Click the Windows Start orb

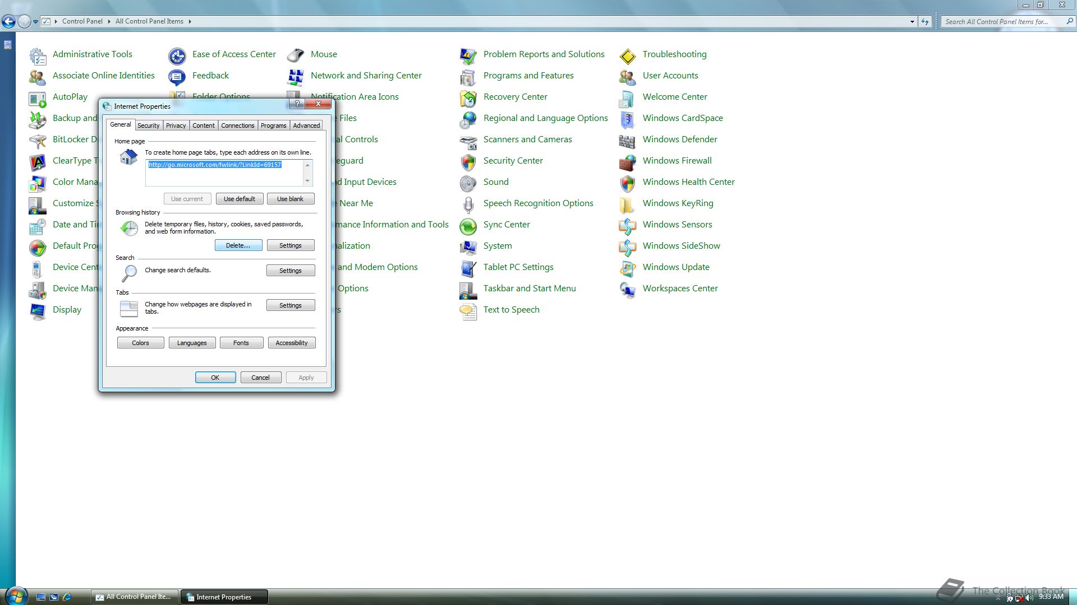pos(16,596)
